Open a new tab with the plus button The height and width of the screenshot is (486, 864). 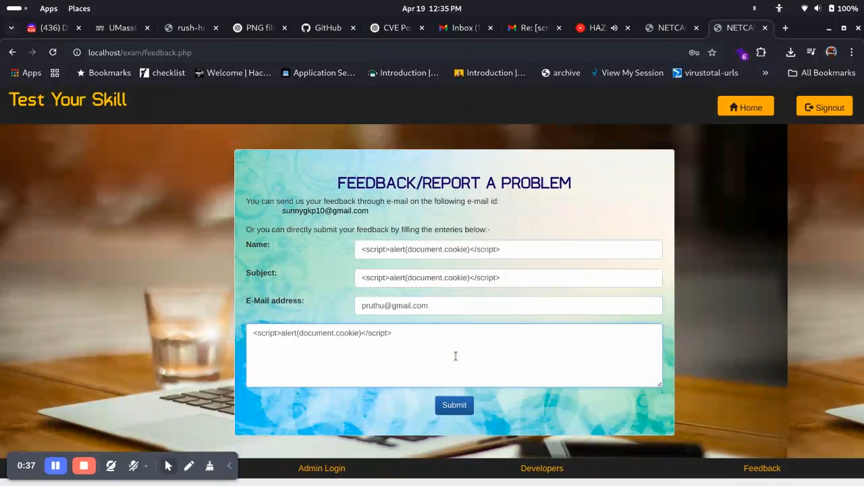click(x=785, y=28)
